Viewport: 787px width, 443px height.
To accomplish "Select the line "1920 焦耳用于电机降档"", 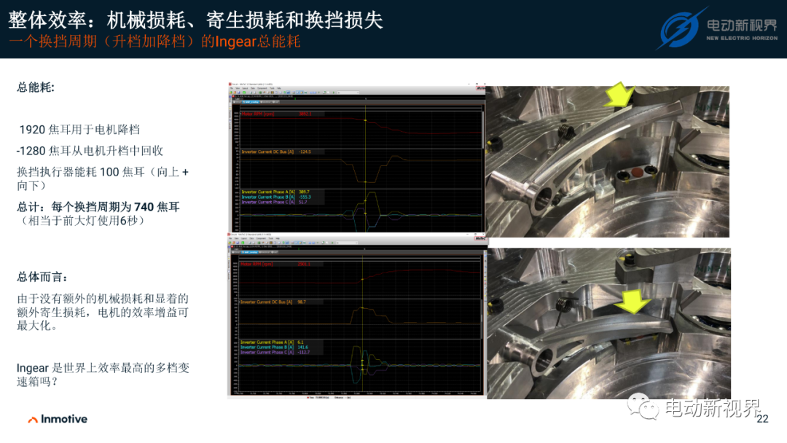I will tap(79, 130).
